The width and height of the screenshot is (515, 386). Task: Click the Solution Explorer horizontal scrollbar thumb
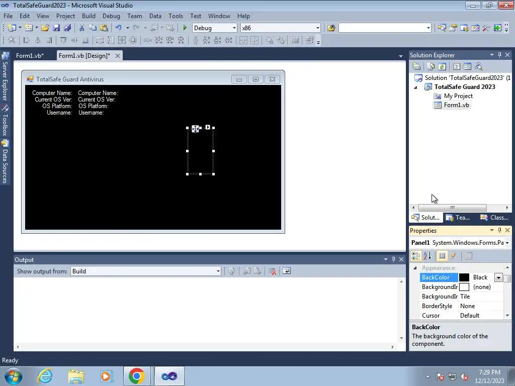tap(453, 208)
